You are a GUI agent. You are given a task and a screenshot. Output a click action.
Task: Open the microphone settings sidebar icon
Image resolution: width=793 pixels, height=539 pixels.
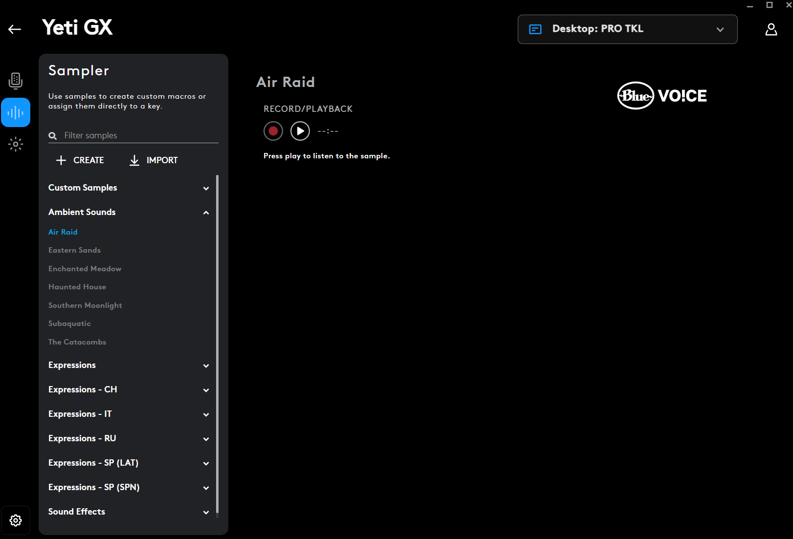(x=16, y=81)
